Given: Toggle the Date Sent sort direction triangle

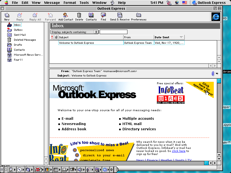Looking at the screenshot, I should pos(181,37).
